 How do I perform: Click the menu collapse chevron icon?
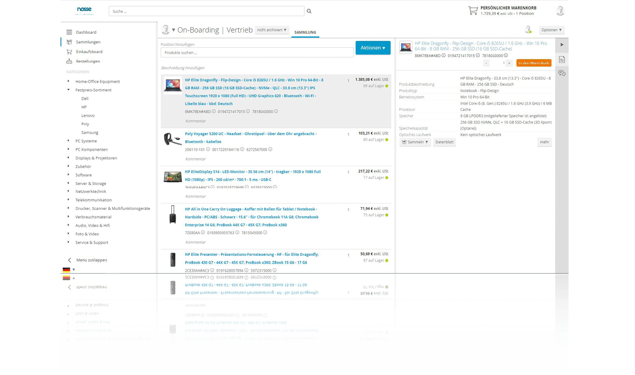[x=69, y=260]
